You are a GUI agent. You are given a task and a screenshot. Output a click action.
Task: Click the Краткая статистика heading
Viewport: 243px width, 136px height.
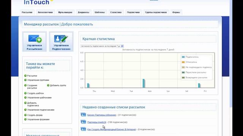pos(99,39)
